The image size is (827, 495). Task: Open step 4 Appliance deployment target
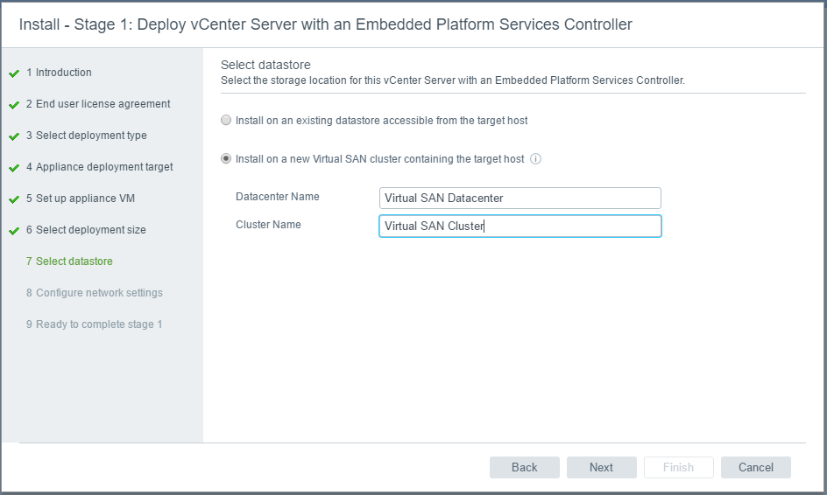(x=100, y=167)
